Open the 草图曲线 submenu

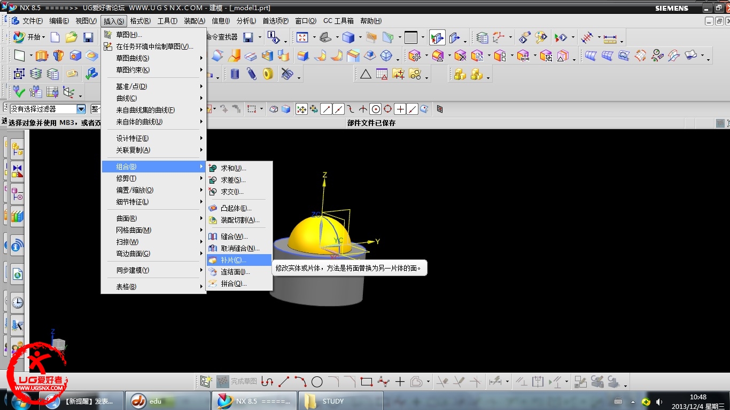click(x=153, y=58)
